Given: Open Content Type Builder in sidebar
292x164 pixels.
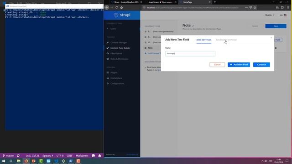Looking at the screenshot, I should [120, 48].
